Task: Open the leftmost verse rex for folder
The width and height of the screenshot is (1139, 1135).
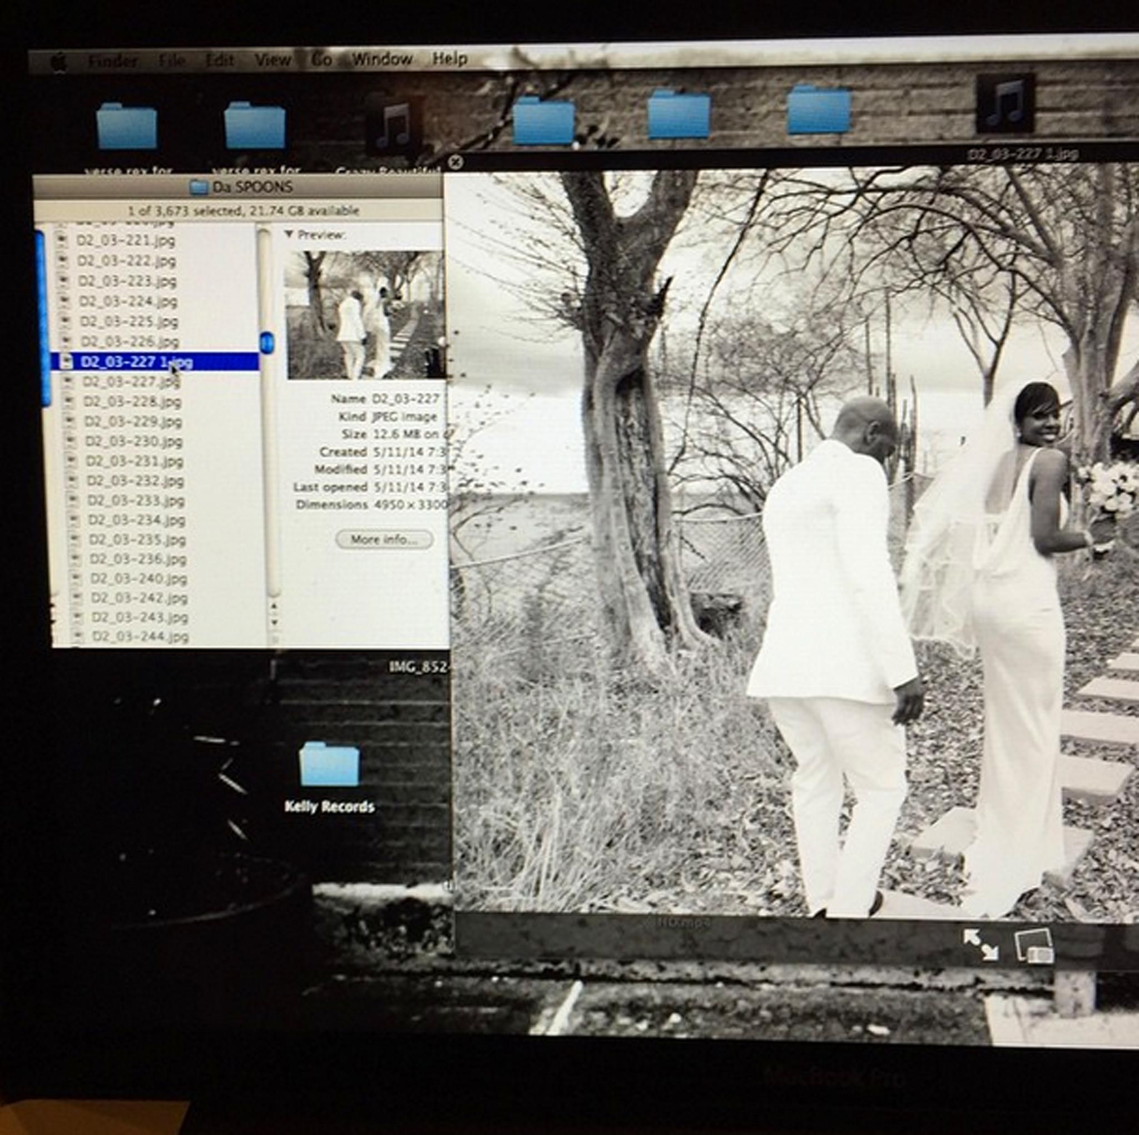Action: (x=127, y=126)
